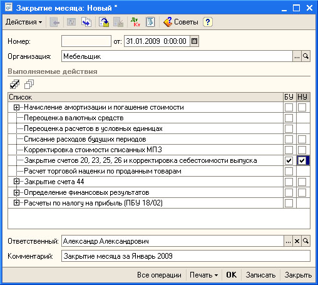This screenshot has width=318, height=285.
Task: Click into the Номер input field
Action: [86, 41]
